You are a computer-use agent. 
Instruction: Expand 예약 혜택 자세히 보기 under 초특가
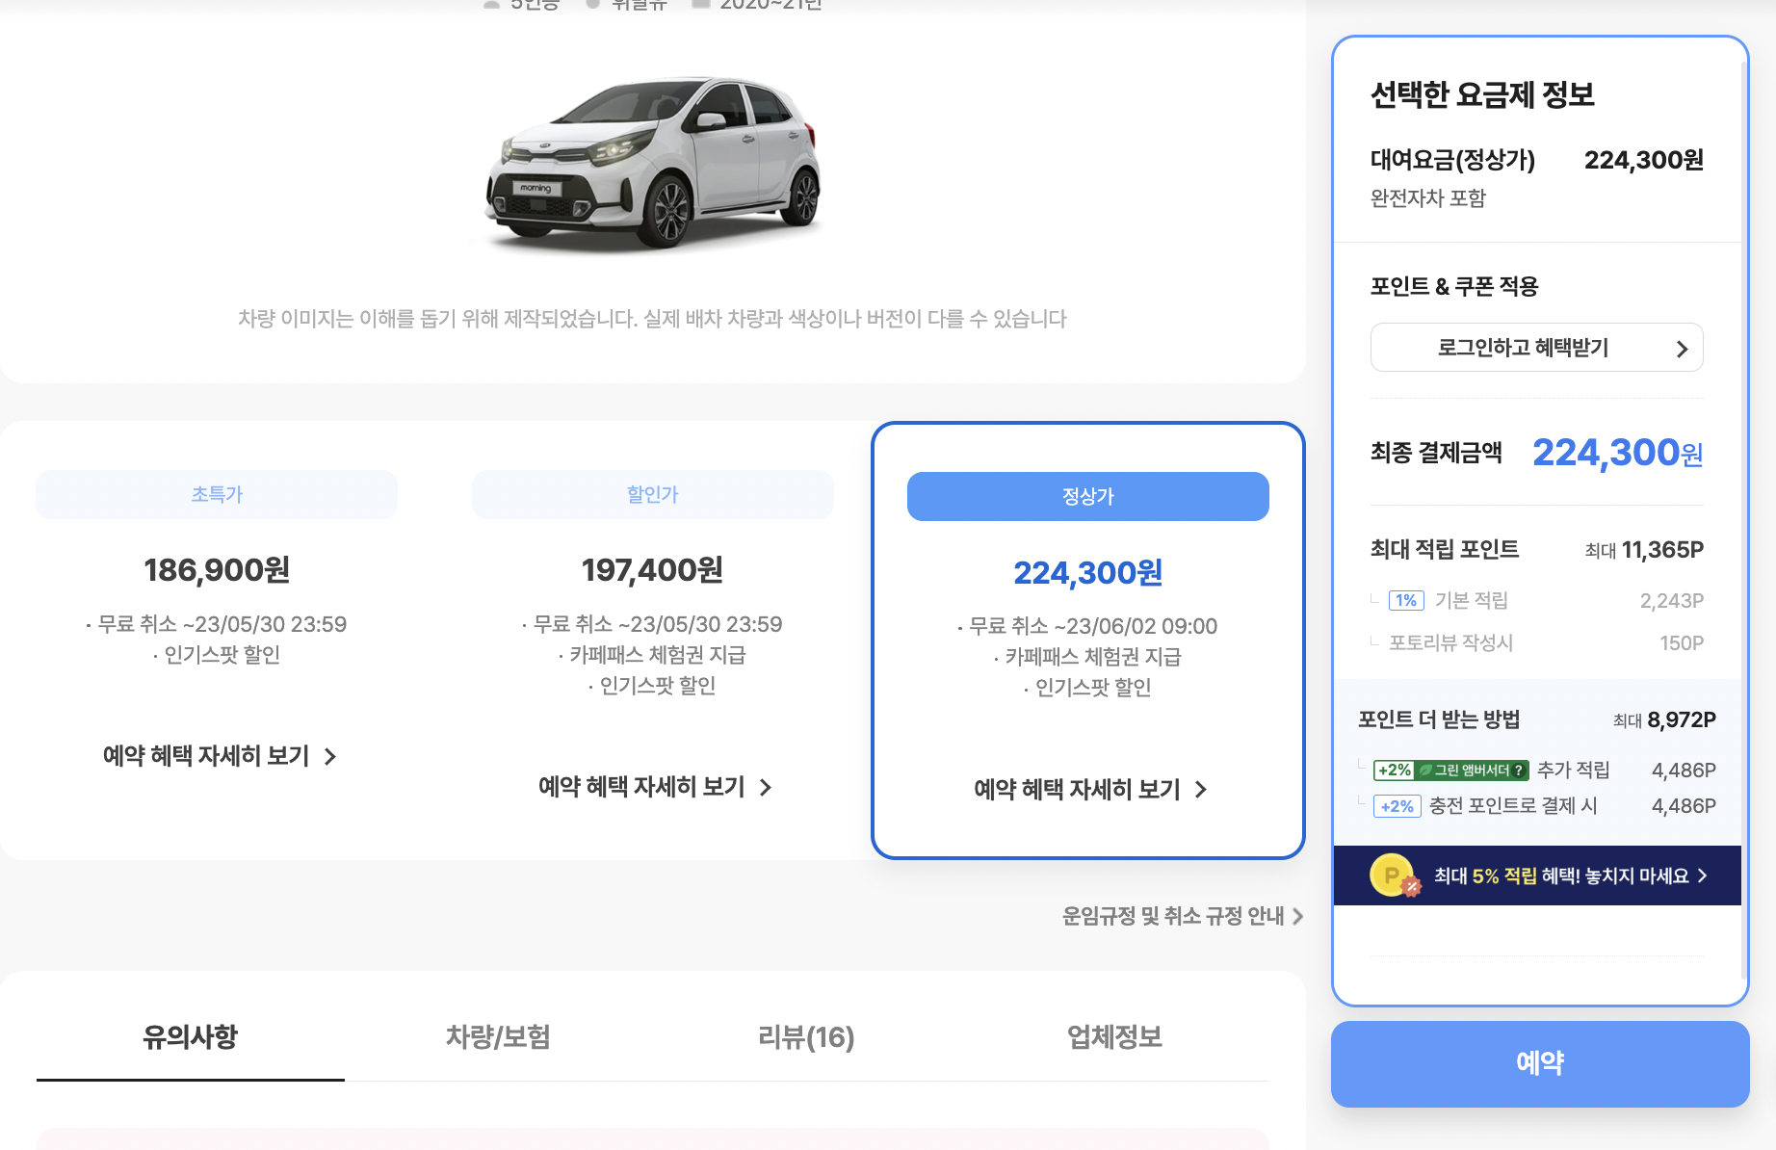point(216,756)
